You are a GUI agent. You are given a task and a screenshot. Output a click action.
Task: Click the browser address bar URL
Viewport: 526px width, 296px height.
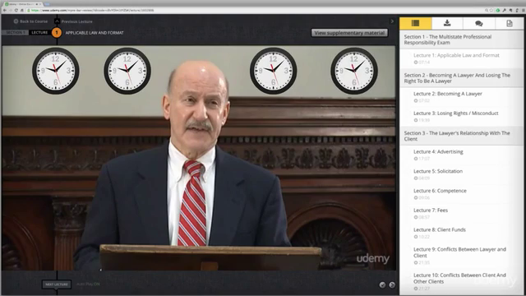[x=93, y=11]
